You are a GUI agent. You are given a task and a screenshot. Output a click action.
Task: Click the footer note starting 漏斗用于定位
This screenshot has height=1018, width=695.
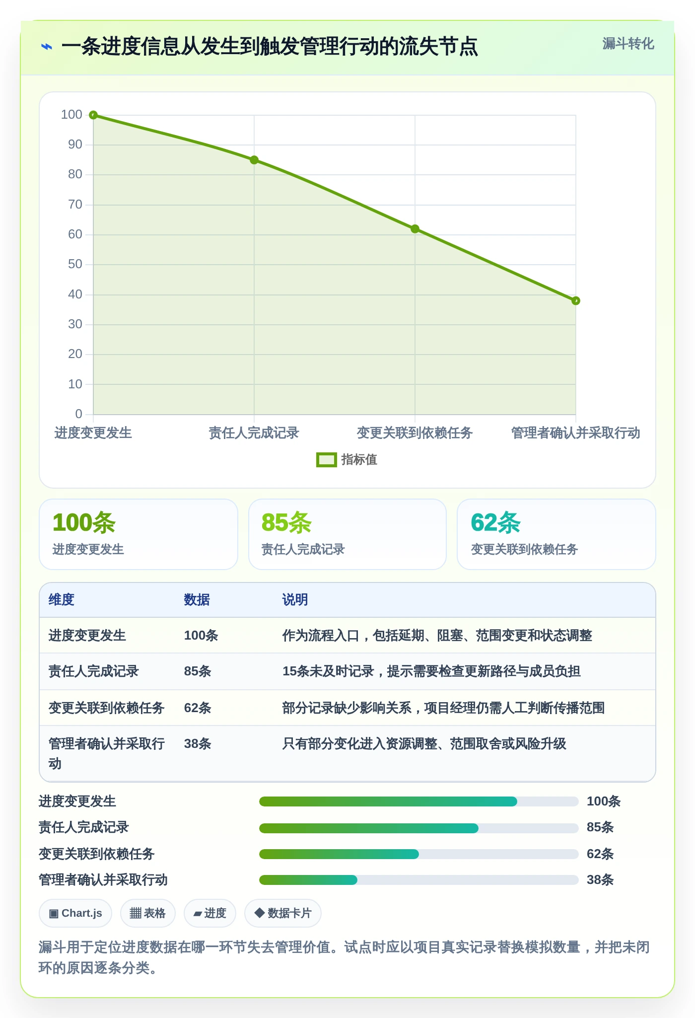pyautogui.click(x=345, y=957)
